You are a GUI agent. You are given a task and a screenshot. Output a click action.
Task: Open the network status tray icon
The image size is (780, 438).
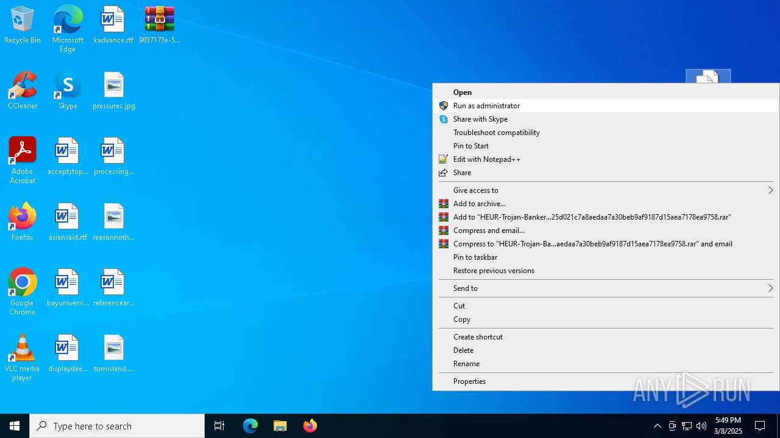click(x=687, y=426)
